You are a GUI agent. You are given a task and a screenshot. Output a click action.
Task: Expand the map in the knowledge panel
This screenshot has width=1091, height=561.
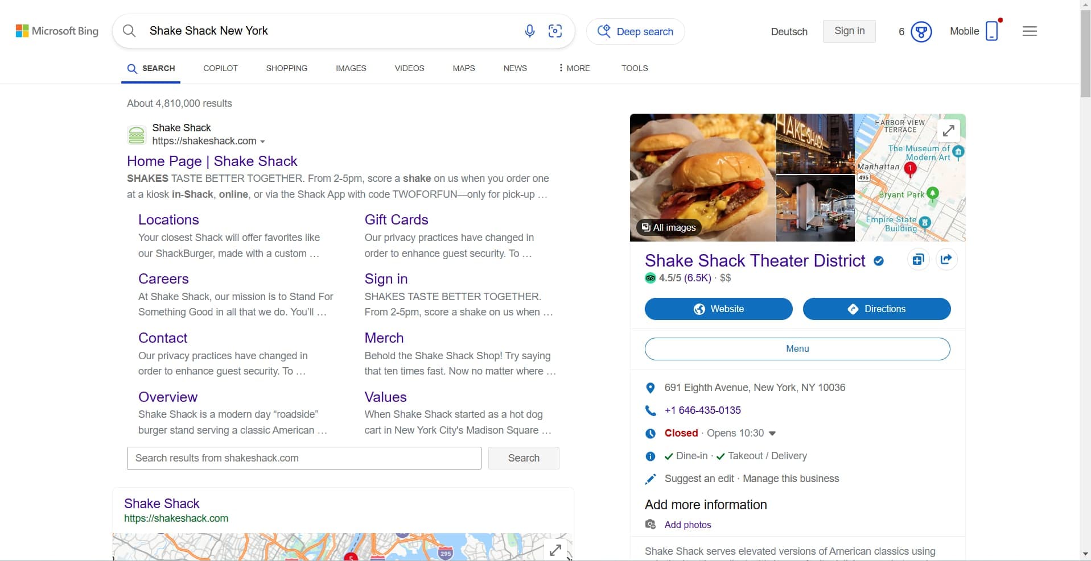tap(948, 130)
